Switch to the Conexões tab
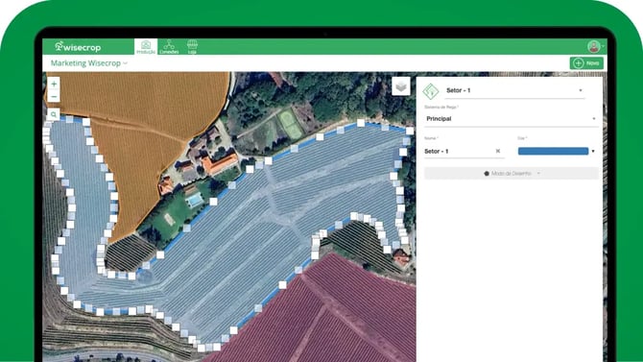The image size is (643, 362). click(169, 47)
